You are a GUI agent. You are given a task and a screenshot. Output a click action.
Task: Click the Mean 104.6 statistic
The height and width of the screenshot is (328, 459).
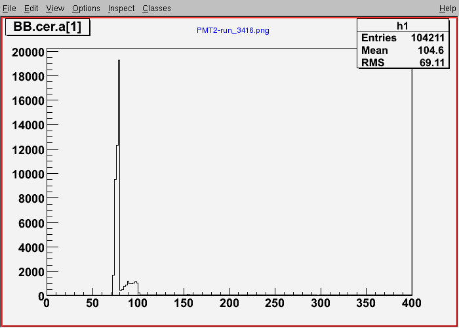403,51
